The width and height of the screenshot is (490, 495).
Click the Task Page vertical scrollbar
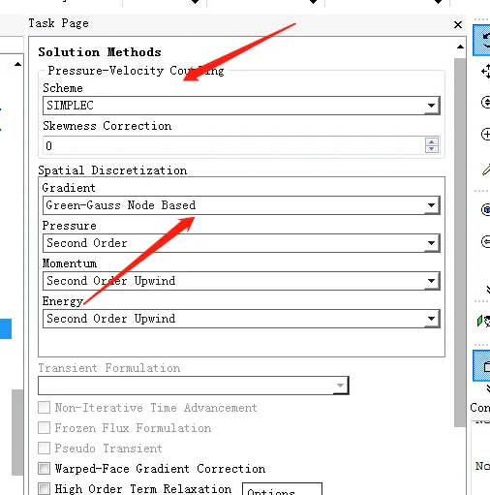[x=460, y=242]
